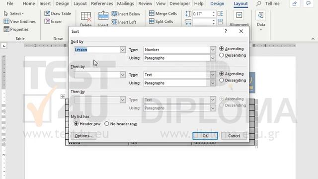The width and height of the screenshot is (318, 179).
Task: Open the References tab
Action: [x=102, y=3]
